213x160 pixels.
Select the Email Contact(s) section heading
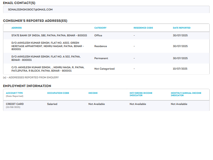tap(19, 3)
